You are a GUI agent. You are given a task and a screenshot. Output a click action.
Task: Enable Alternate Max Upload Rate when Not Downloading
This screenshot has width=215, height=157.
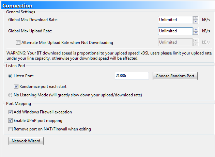18,43
